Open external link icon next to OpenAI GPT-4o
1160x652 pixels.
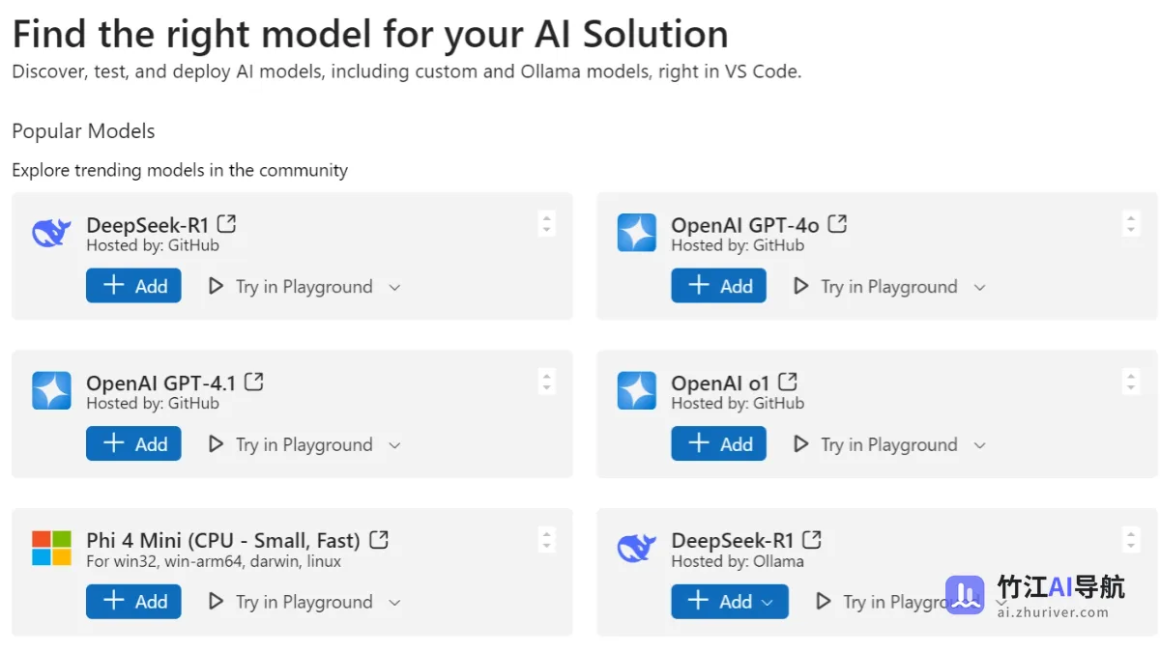(837, 223)
